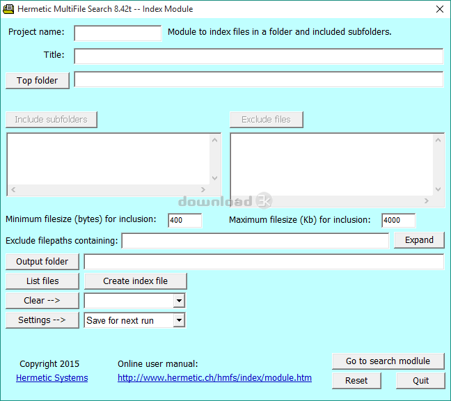Focus the Output folder path field

pos(264,262)
